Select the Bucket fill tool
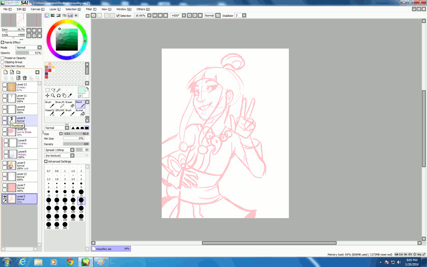This screenshot has height=267, width=427. 80,113
